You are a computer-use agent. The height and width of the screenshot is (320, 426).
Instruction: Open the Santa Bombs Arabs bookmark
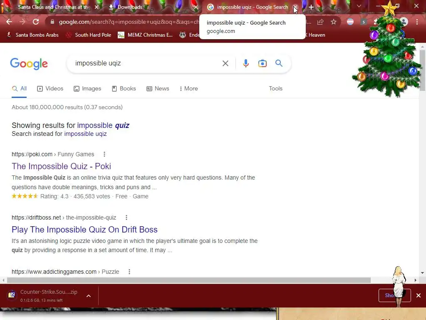pyautogui.click(x=32, y=35)
